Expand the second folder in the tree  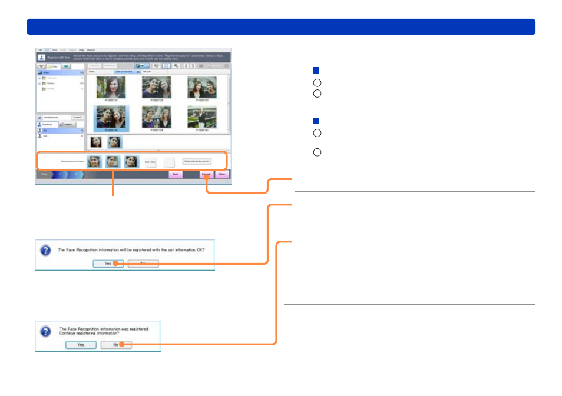click(x=39, y=84)
